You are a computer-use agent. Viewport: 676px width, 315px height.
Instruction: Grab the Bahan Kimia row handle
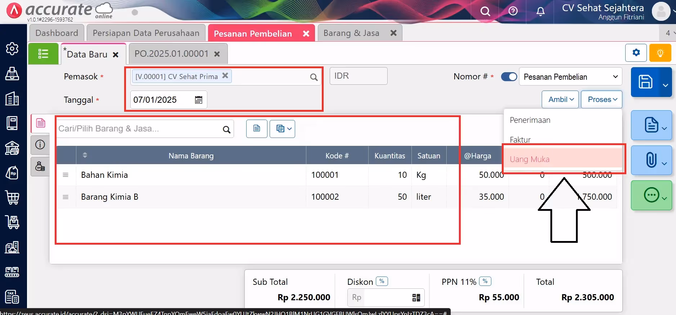(x=66, y=175)
